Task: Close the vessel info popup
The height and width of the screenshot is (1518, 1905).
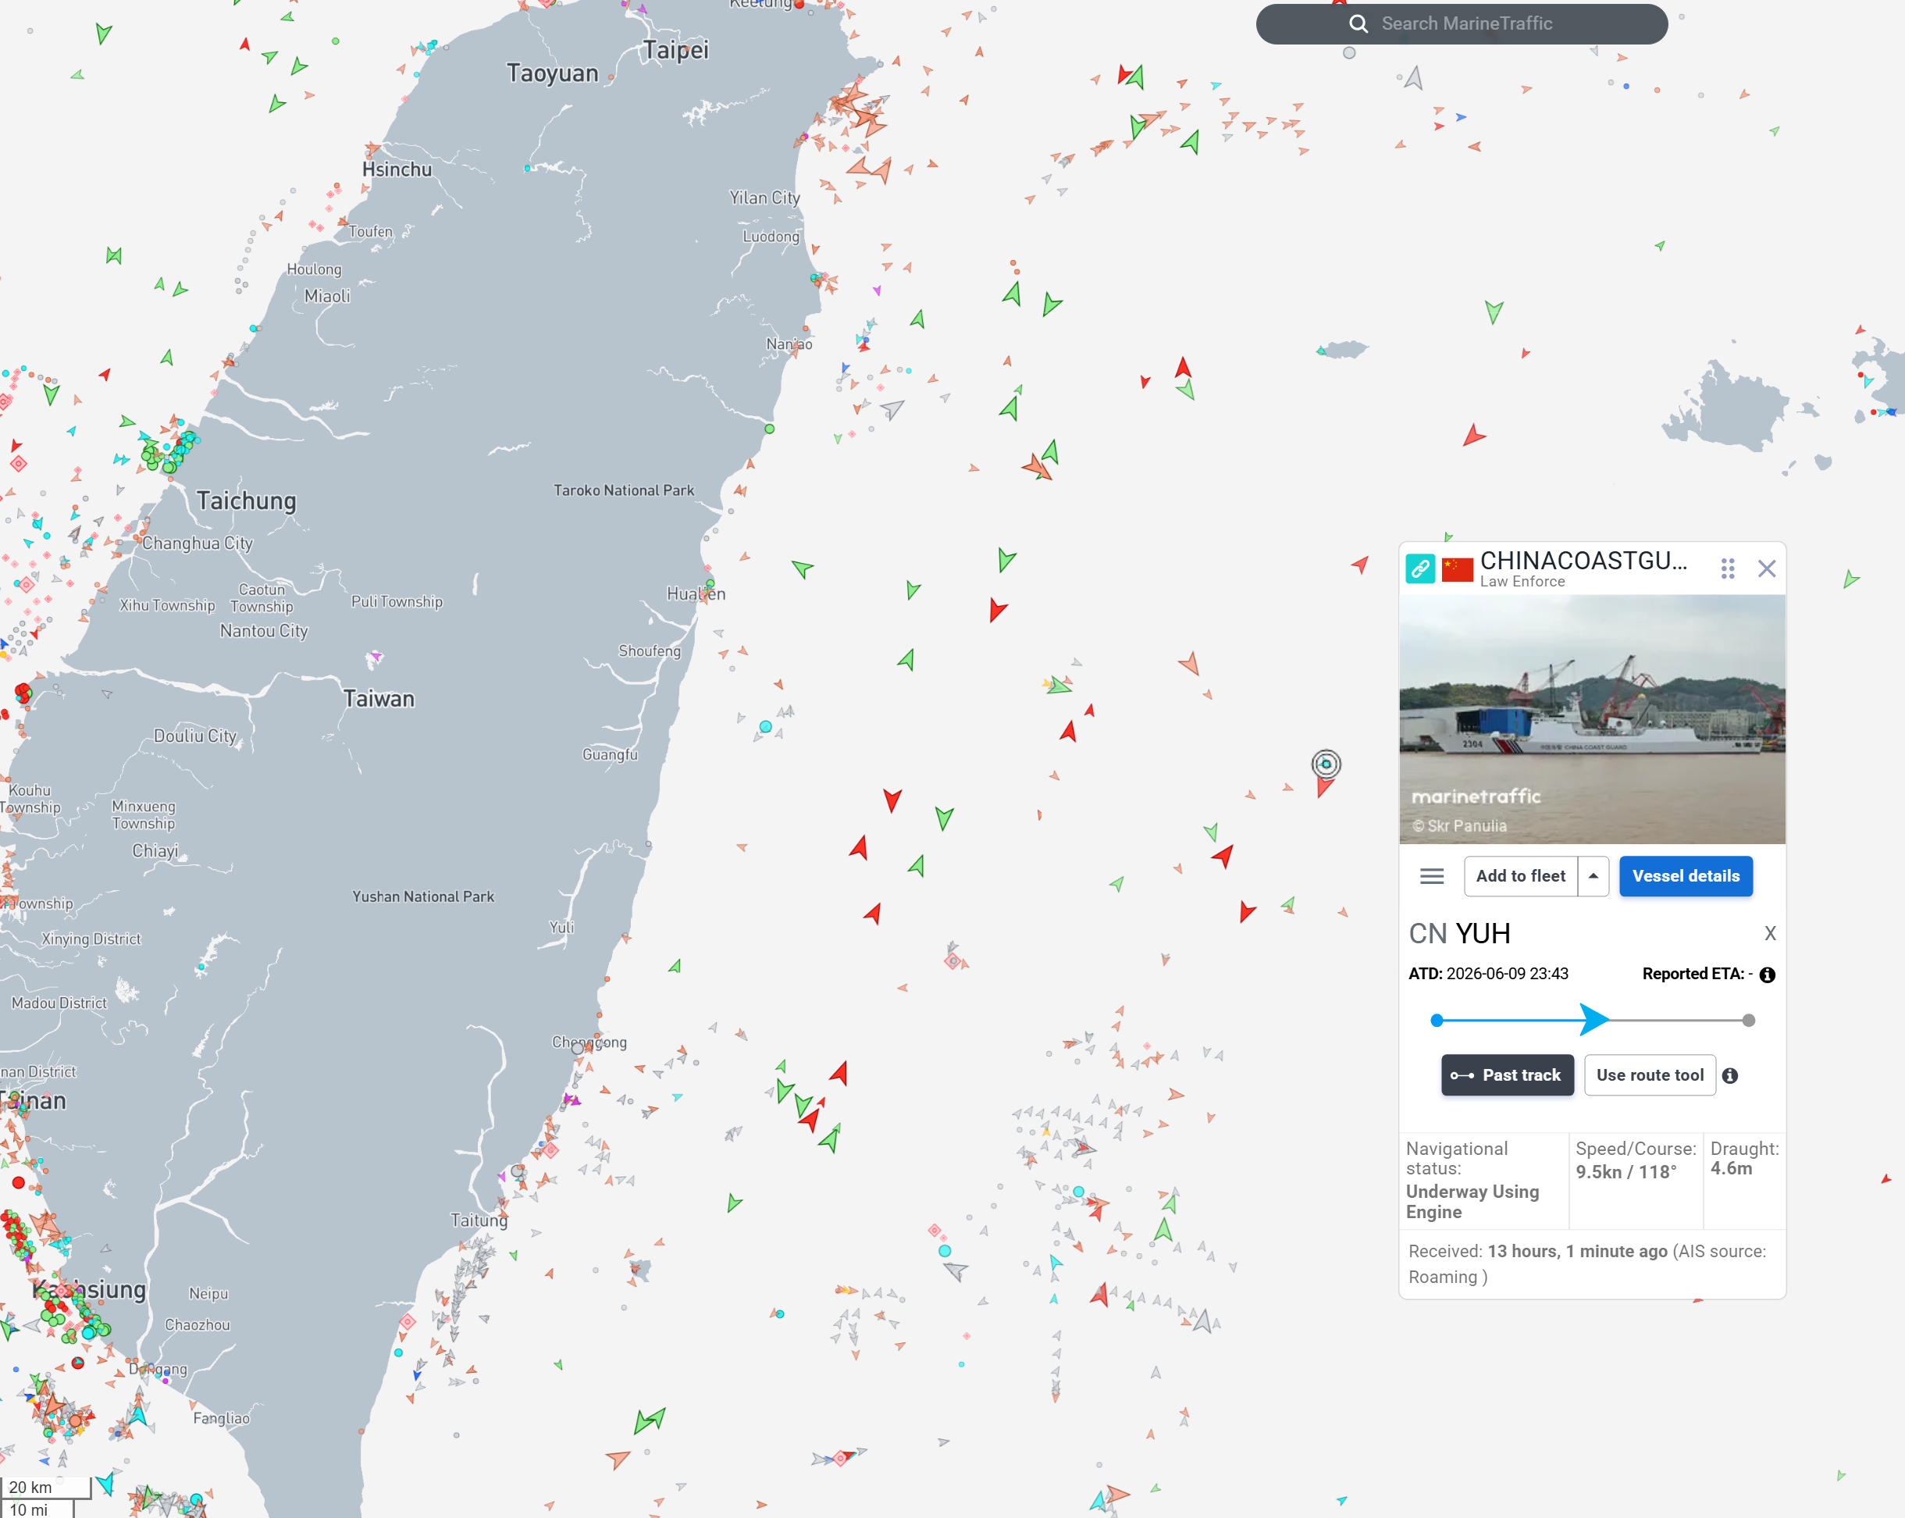Action: tap(1766, 568)
